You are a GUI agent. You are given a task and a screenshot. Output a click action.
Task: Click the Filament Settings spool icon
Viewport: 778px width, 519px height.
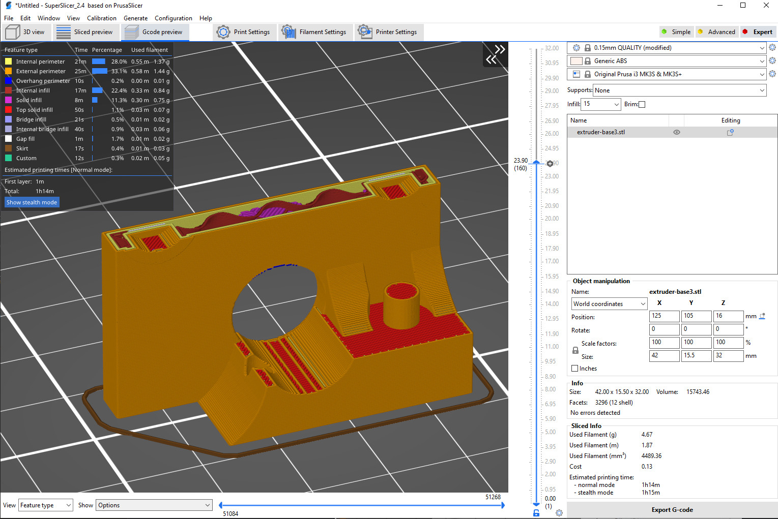pyautogui.click(x=289, y=32)
